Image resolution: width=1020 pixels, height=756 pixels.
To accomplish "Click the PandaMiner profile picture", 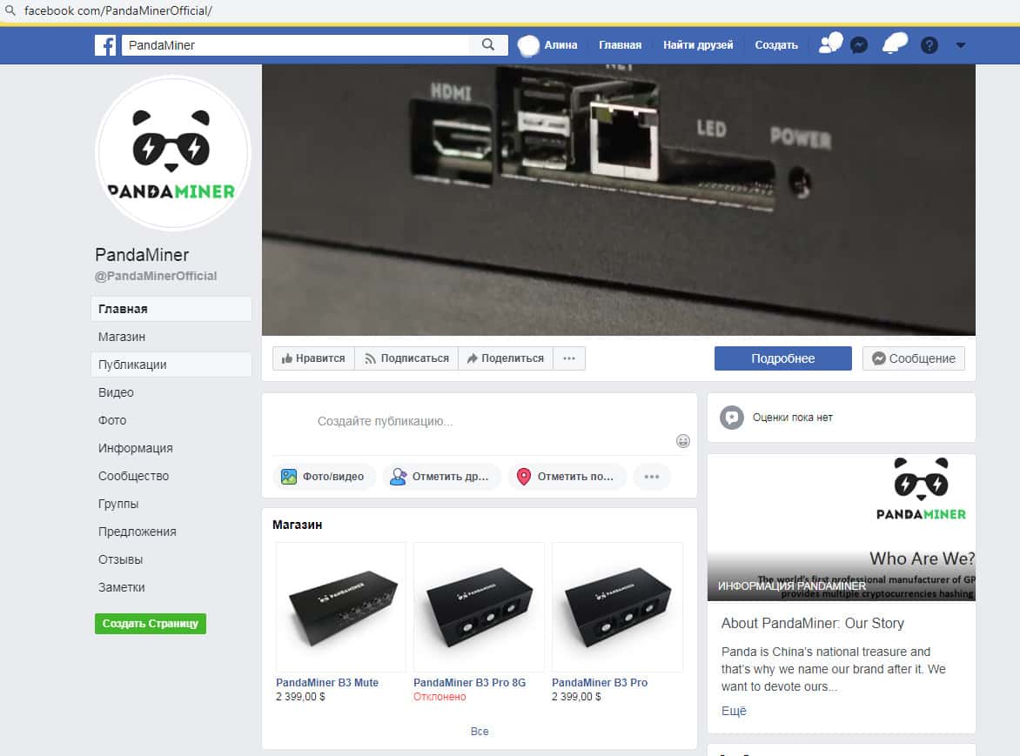I will [172, 153].
